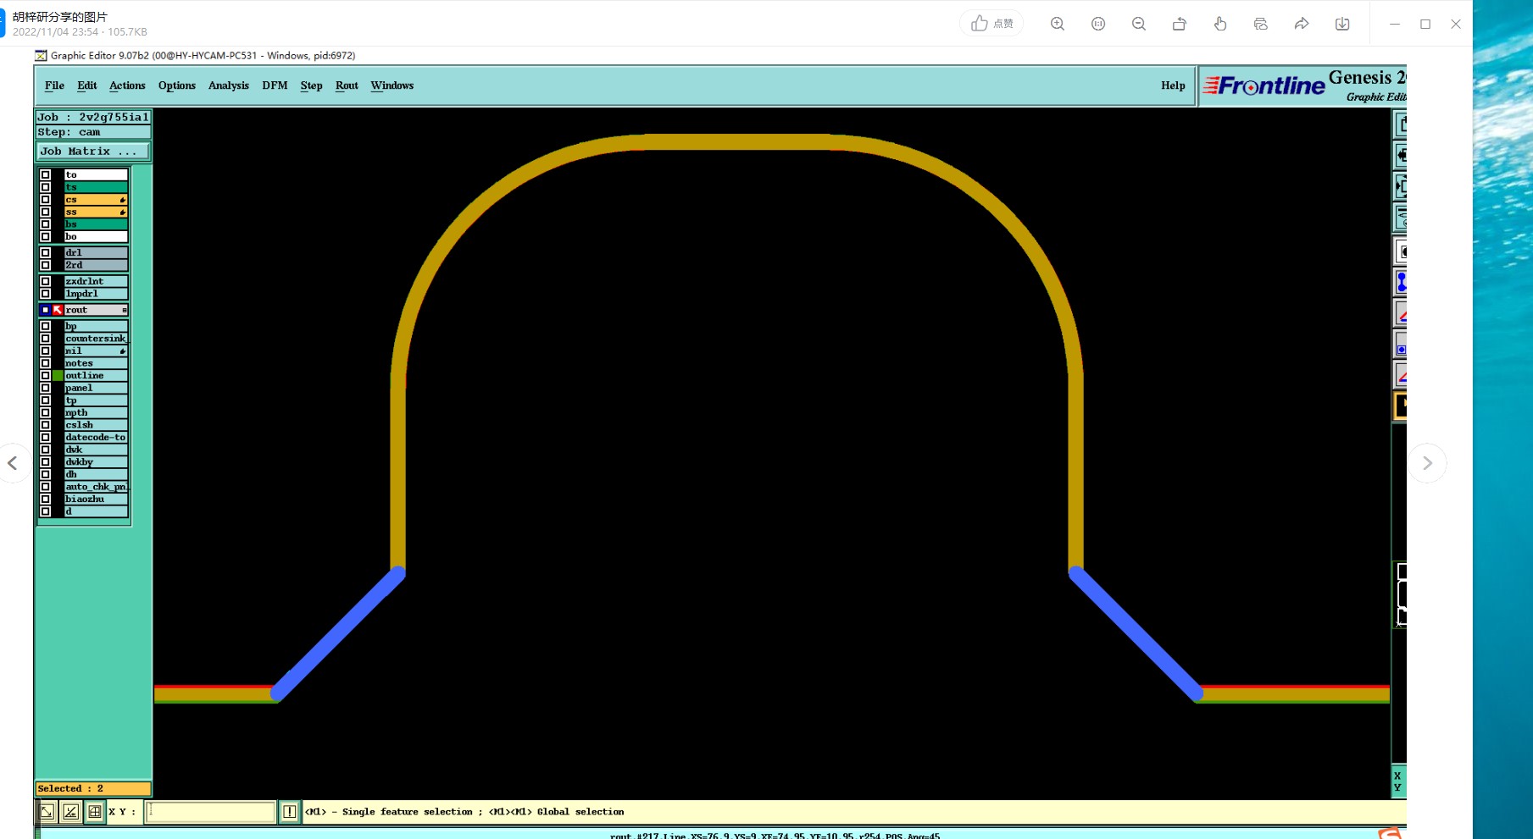Click the red arrow icon on the rout layer
This screenshot has height=839, width=1533.
tap(58, 310)
